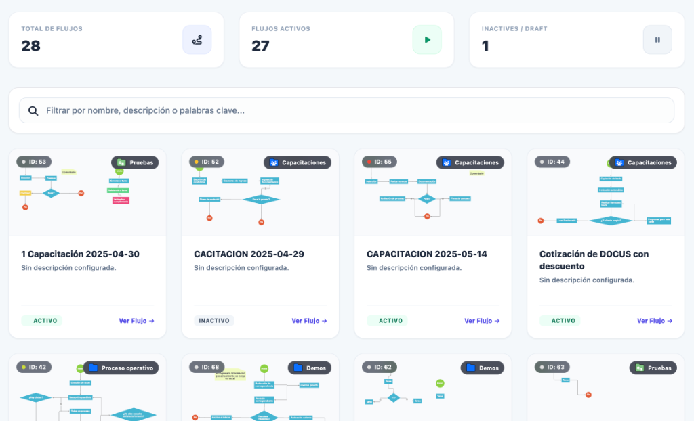The image size is (694, 421).
Task: Click the magnifying glass search icon
Action: pos(33,110)
